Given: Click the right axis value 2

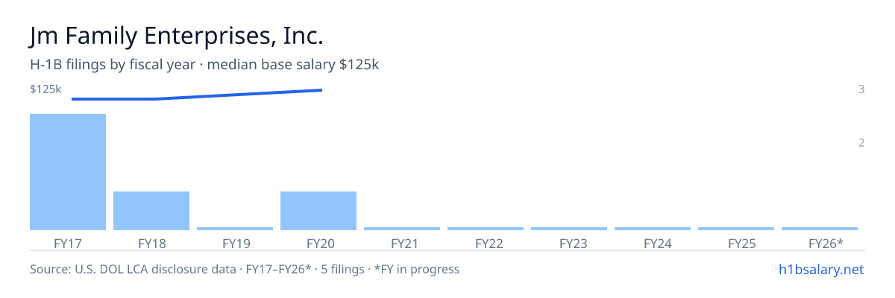Looking at the screenshot, I should (861, 143).
